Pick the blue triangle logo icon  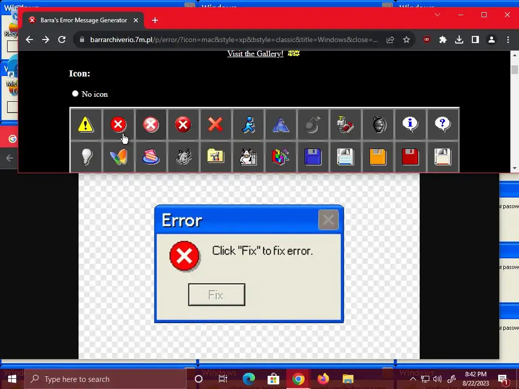(x=280, y=125)
